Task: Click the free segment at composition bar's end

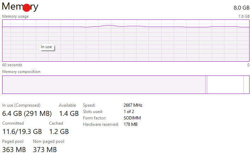Action: (246, 85)
